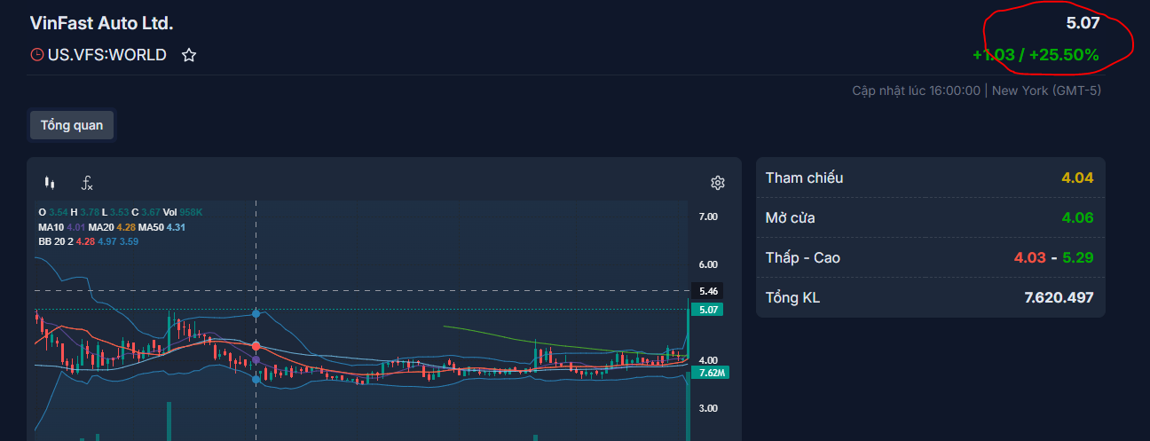Click the +1.03 / +25.50% change value

click(x=1036, y=55)
